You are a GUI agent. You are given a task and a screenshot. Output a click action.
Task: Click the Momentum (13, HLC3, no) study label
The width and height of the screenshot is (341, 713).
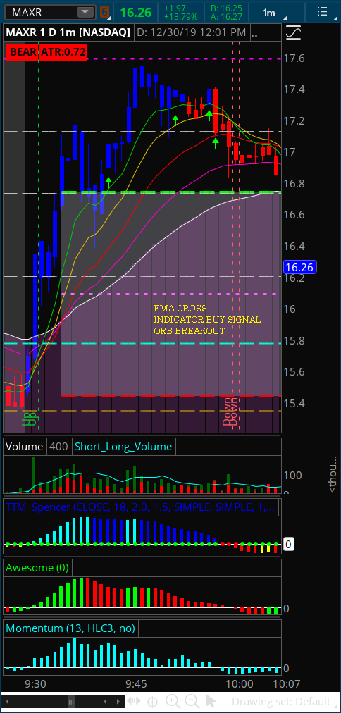pos(70,628)
